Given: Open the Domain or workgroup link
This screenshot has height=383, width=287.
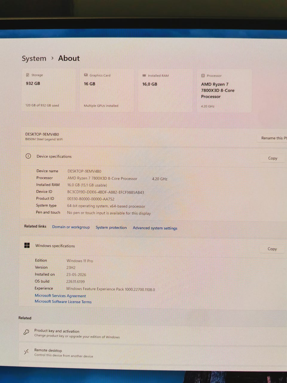Looking at the screenshot, I should click(x=71, y=227).
